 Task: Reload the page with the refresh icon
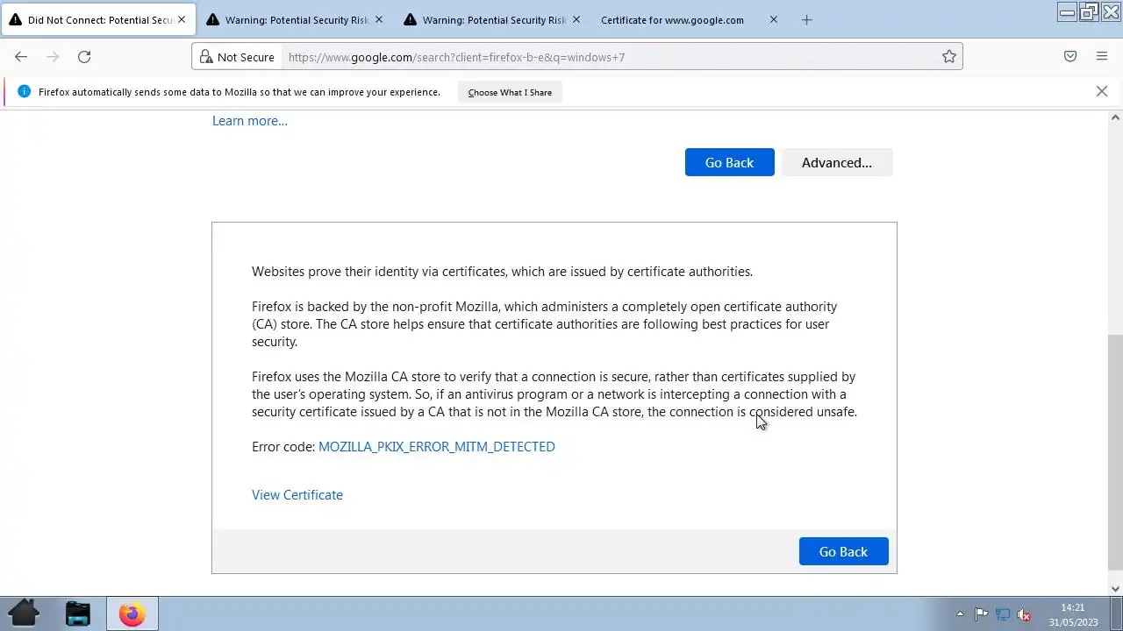coord(84,57)
